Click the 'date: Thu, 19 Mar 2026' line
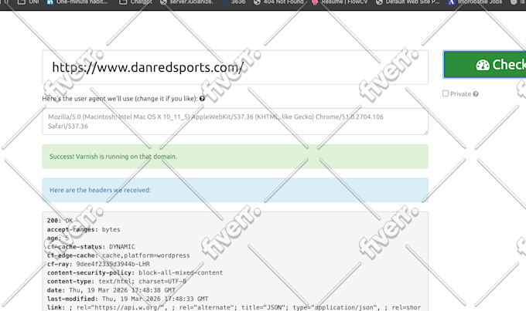 [x=111, y=290]
